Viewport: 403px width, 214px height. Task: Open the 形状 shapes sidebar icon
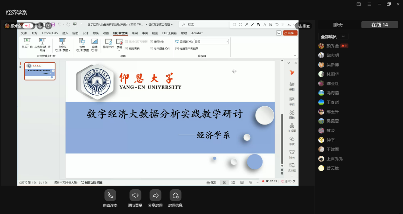click(x=292, y=139)
